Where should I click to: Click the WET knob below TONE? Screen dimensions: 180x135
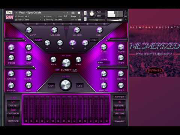121,58
